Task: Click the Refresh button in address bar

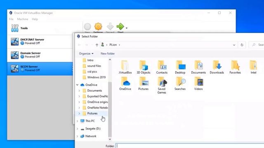Action: pos(242,45)
